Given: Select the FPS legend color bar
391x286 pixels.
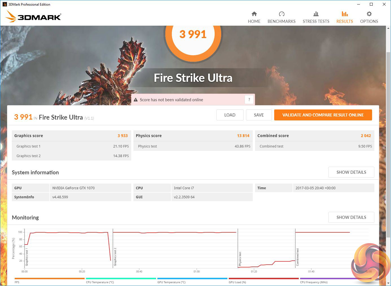Looking at the screenshot, I should [x=49, y=278].
